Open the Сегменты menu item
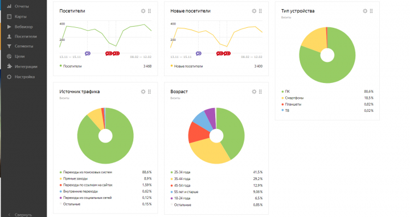This screenshot has height=217, width=410. tap(23, 46)
